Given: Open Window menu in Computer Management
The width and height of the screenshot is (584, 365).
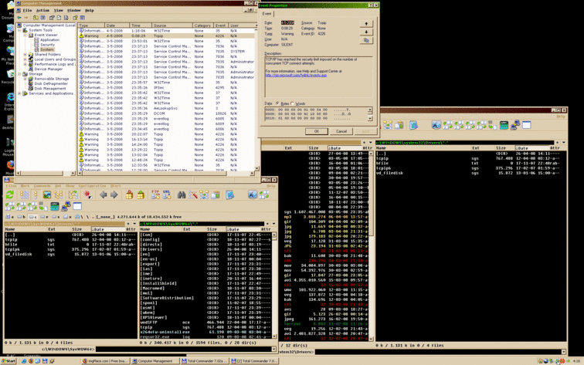Looking at the screenshot, I should (x=73, y=11).
